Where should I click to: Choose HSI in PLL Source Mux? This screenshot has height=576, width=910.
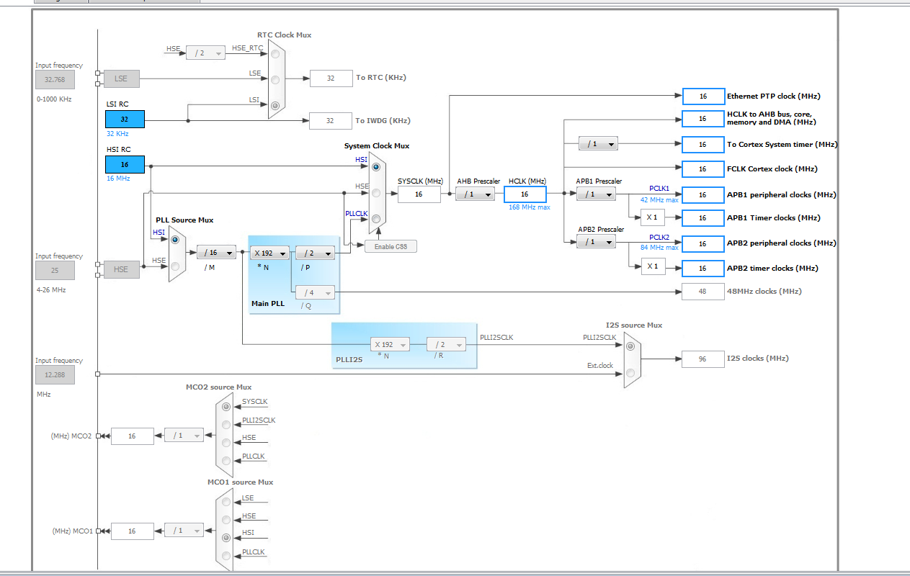pos(175,240)
